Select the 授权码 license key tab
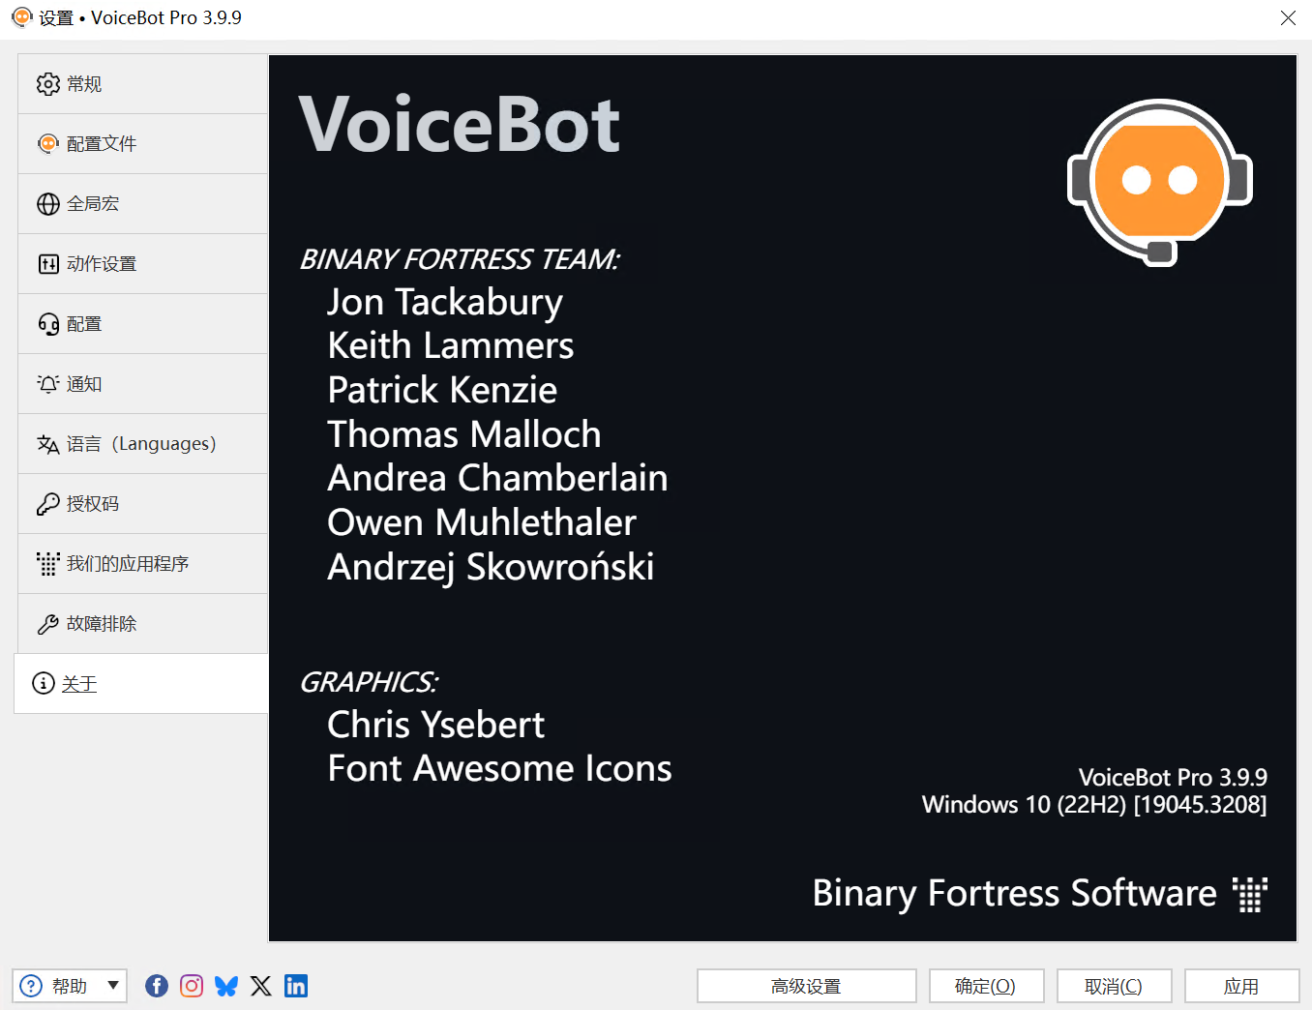This screenshot has width=1312, height=1010. (x=143, y=504)
